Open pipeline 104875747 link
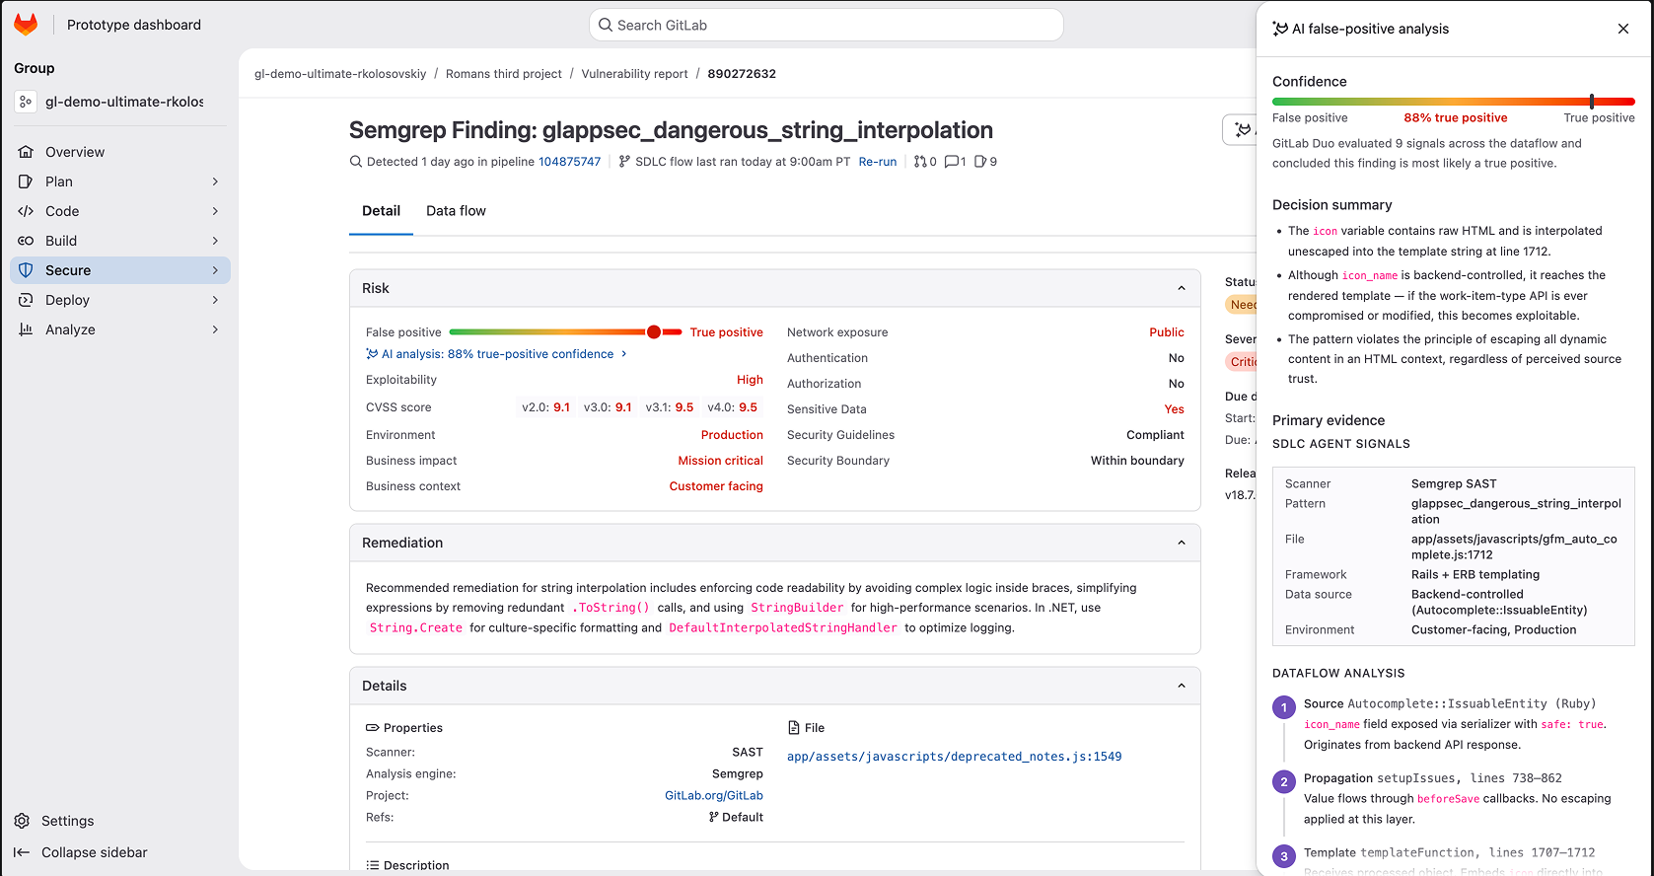Screen dimensions: 1654x876 pos(569,162)
